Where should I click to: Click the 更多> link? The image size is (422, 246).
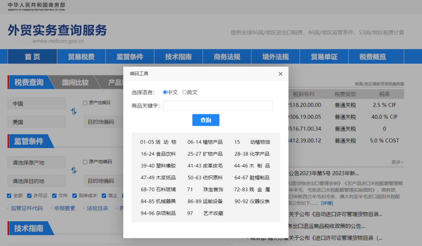[x=398, y=162]
